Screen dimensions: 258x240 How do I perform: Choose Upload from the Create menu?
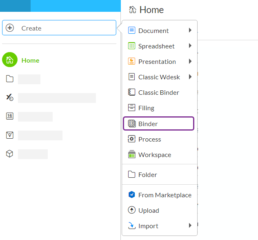pyautogui.click(x=160, y=210)
